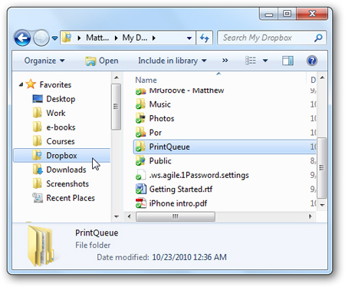Click the refresh icon beside the address bar
The width and height of the screenshot is (345, 287).
[205, 38]
